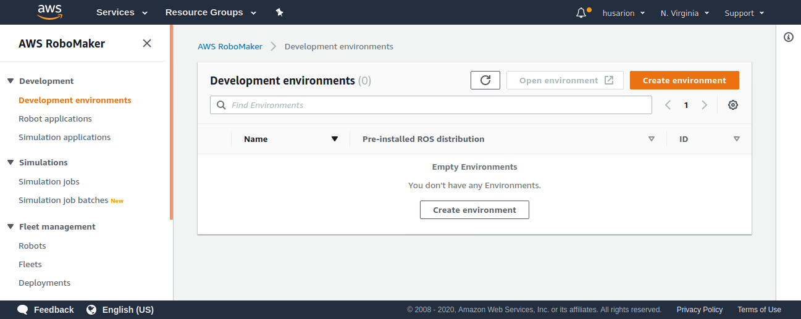Go to the previous page arrow
Viewport: 801px width, 319px height.
point(668,105)
